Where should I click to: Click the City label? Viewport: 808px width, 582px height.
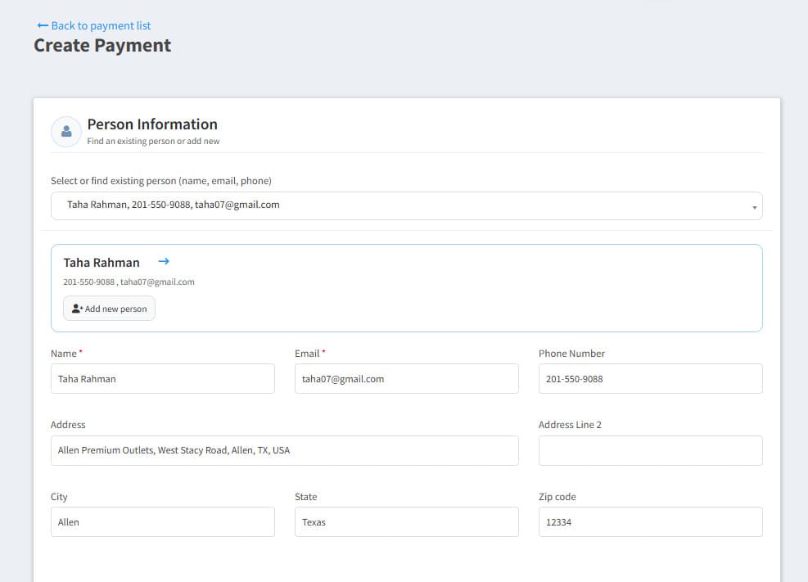tap(59, 497)
